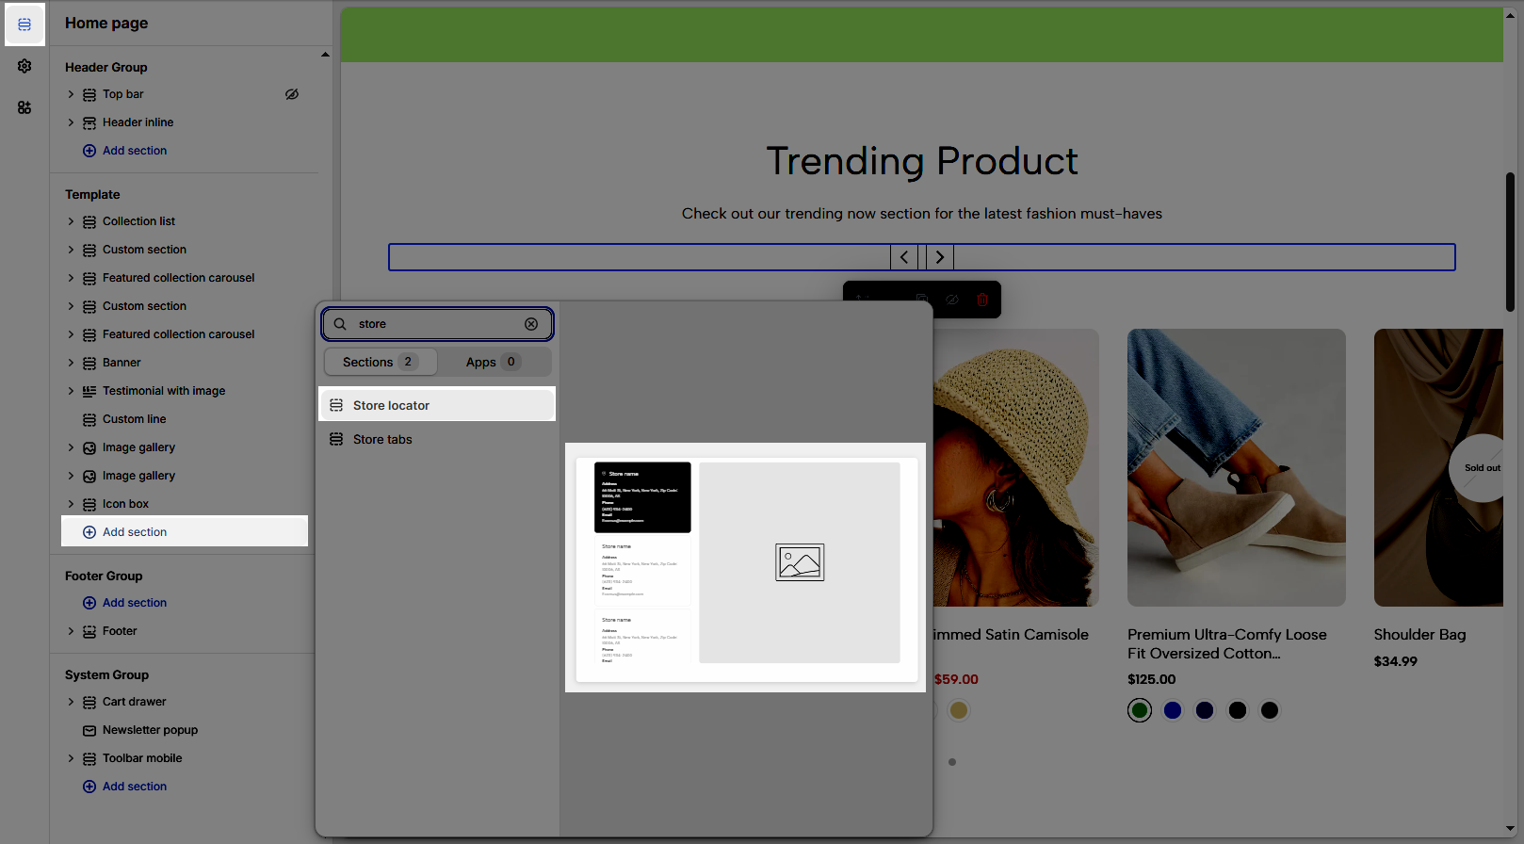Clear the 'store' search text

tap(531, 324)
